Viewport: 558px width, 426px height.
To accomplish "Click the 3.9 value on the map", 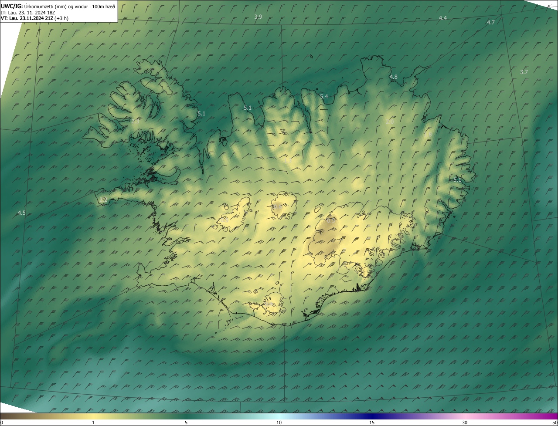I will tap(258, 17).
